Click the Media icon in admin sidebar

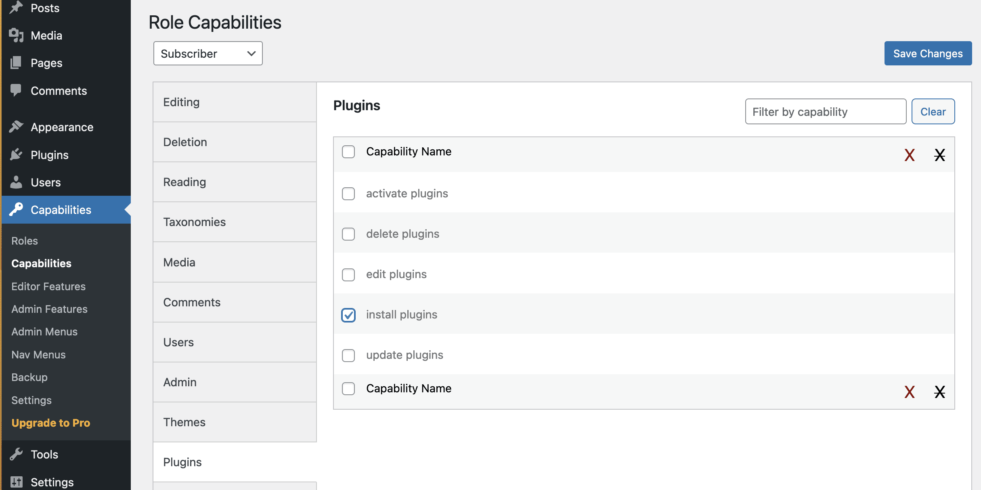click(16, 36)
